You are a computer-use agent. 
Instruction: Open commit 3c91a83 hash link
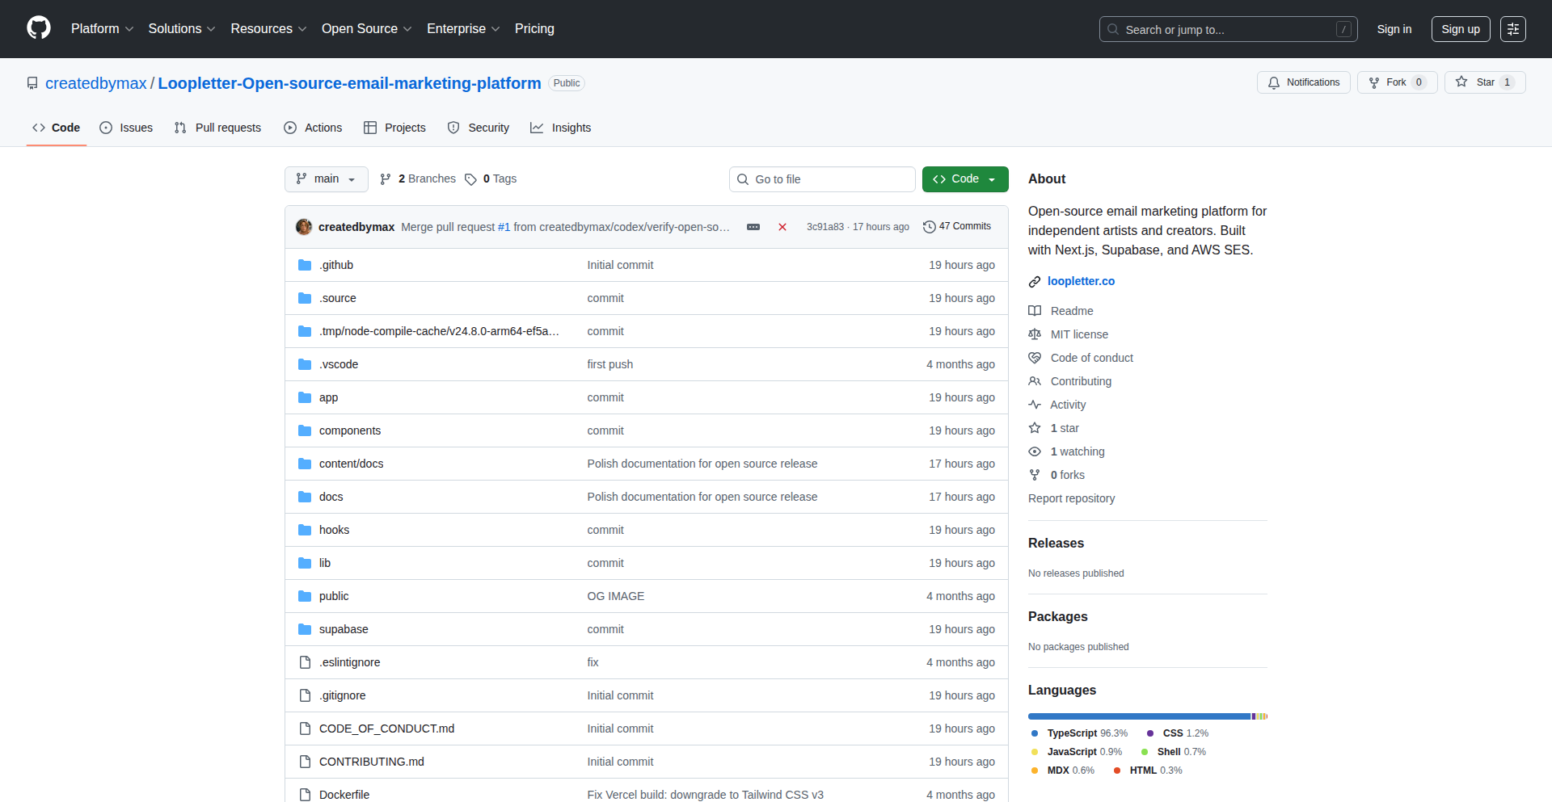pyautogui.click(x=824, y=227)
